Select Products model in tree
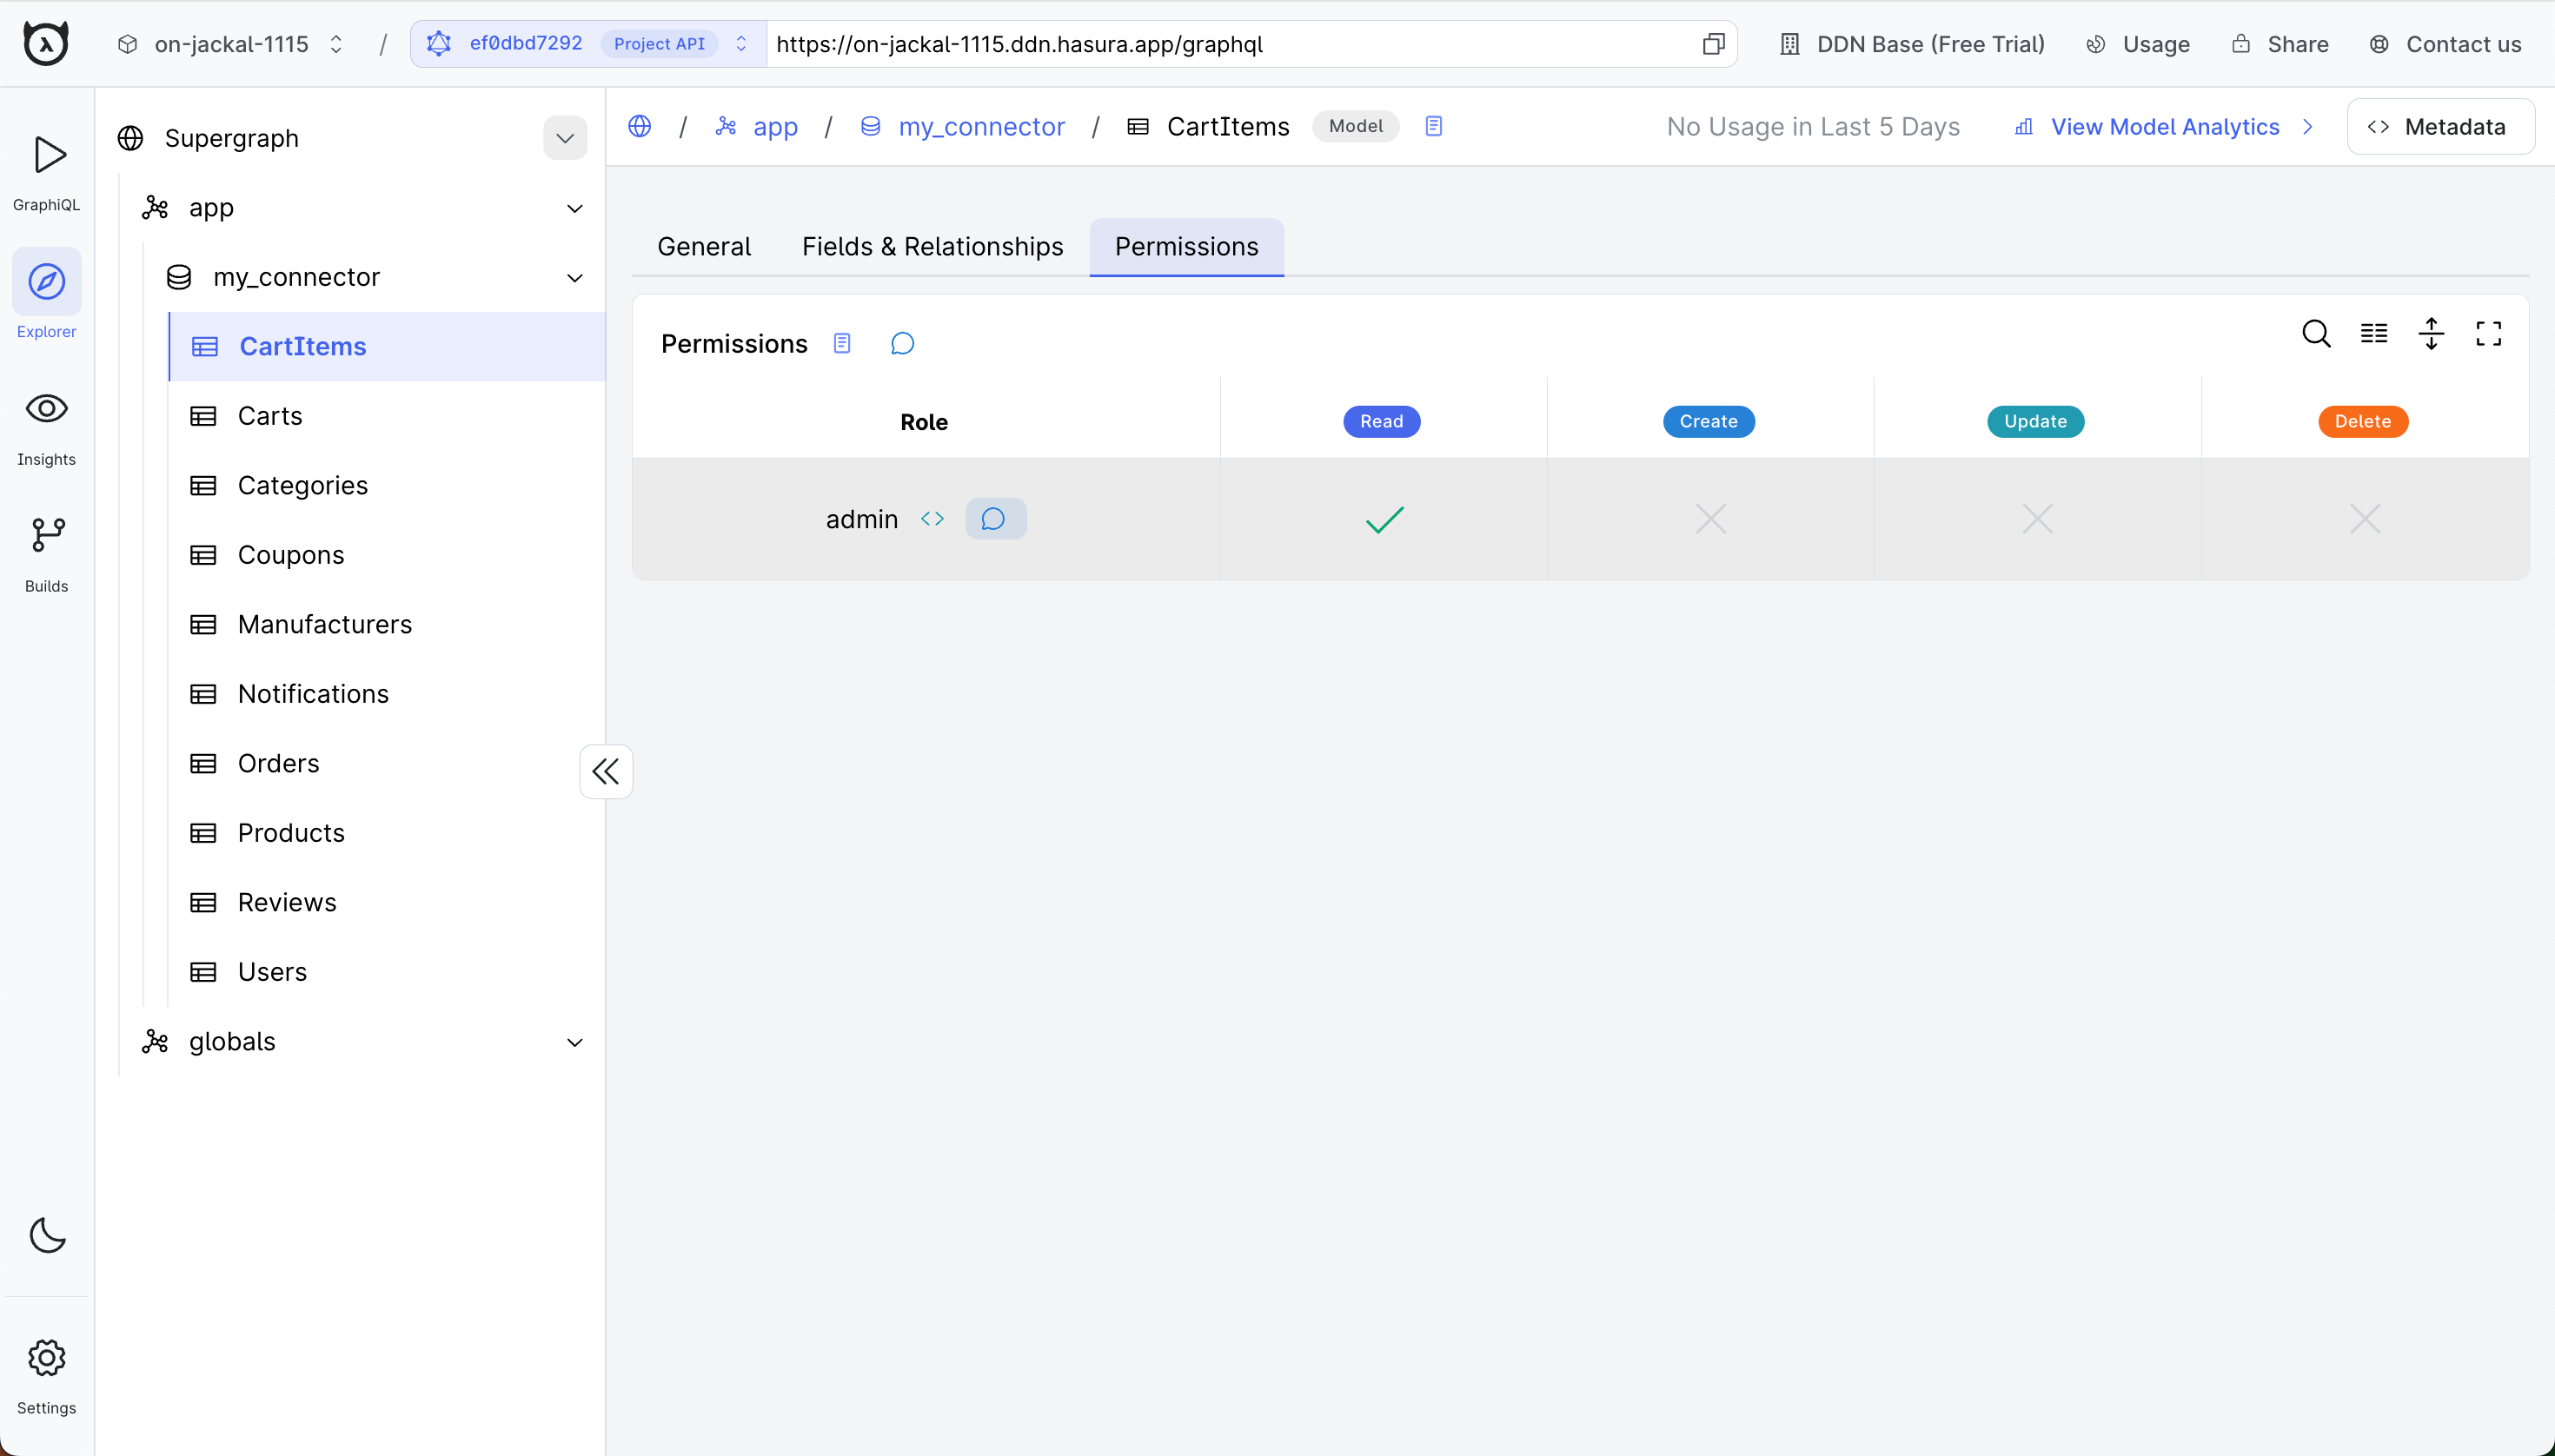This screenshot has width=2555, height=1456. (387, 832)
